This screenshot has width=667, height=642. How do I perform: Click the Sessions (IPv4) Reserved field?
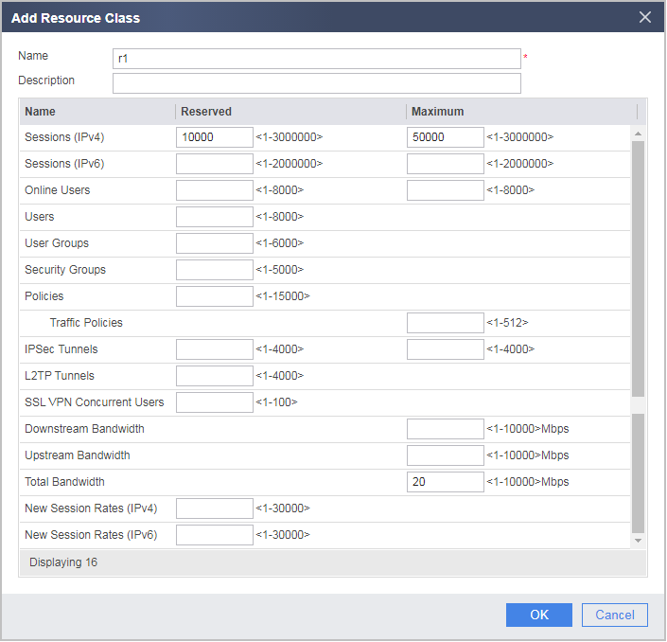point(215,137)
